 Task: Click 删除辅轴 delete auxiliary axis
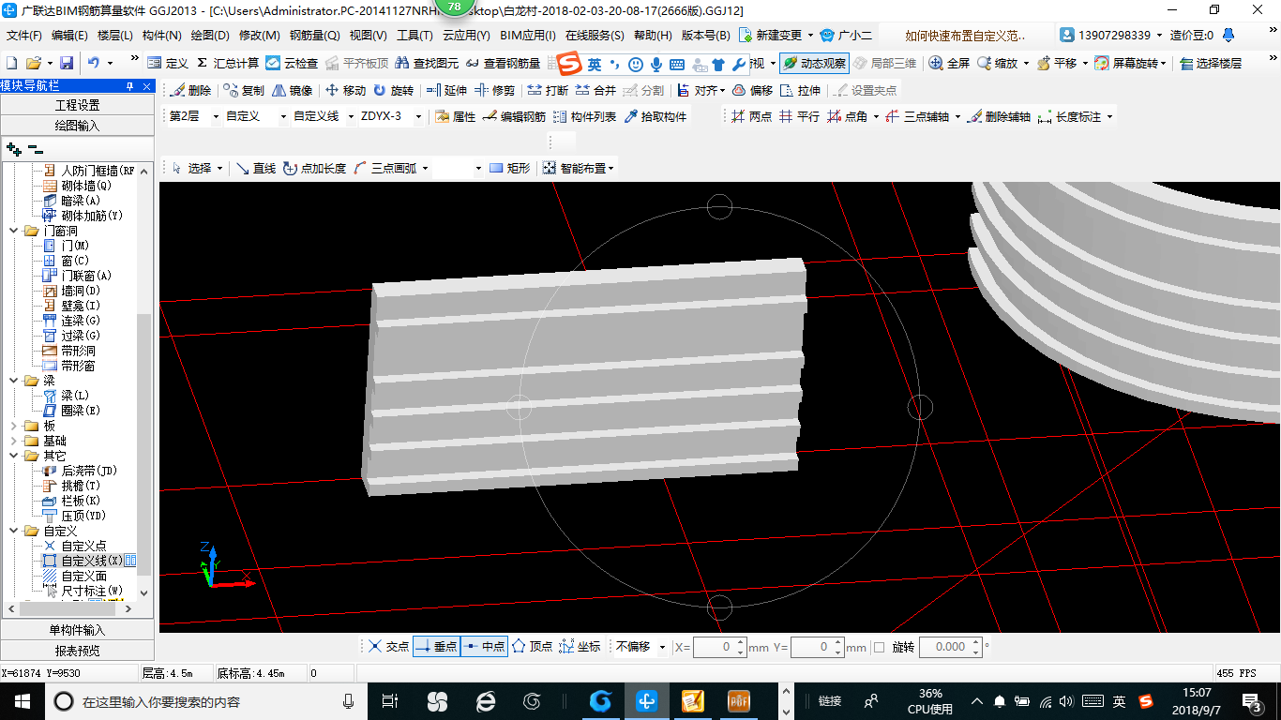coord(999,117)
